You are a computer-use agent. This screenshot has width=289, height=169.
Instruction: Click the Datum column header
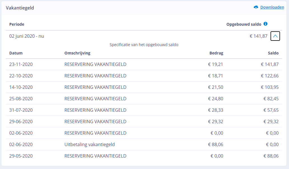click(16, 53)
